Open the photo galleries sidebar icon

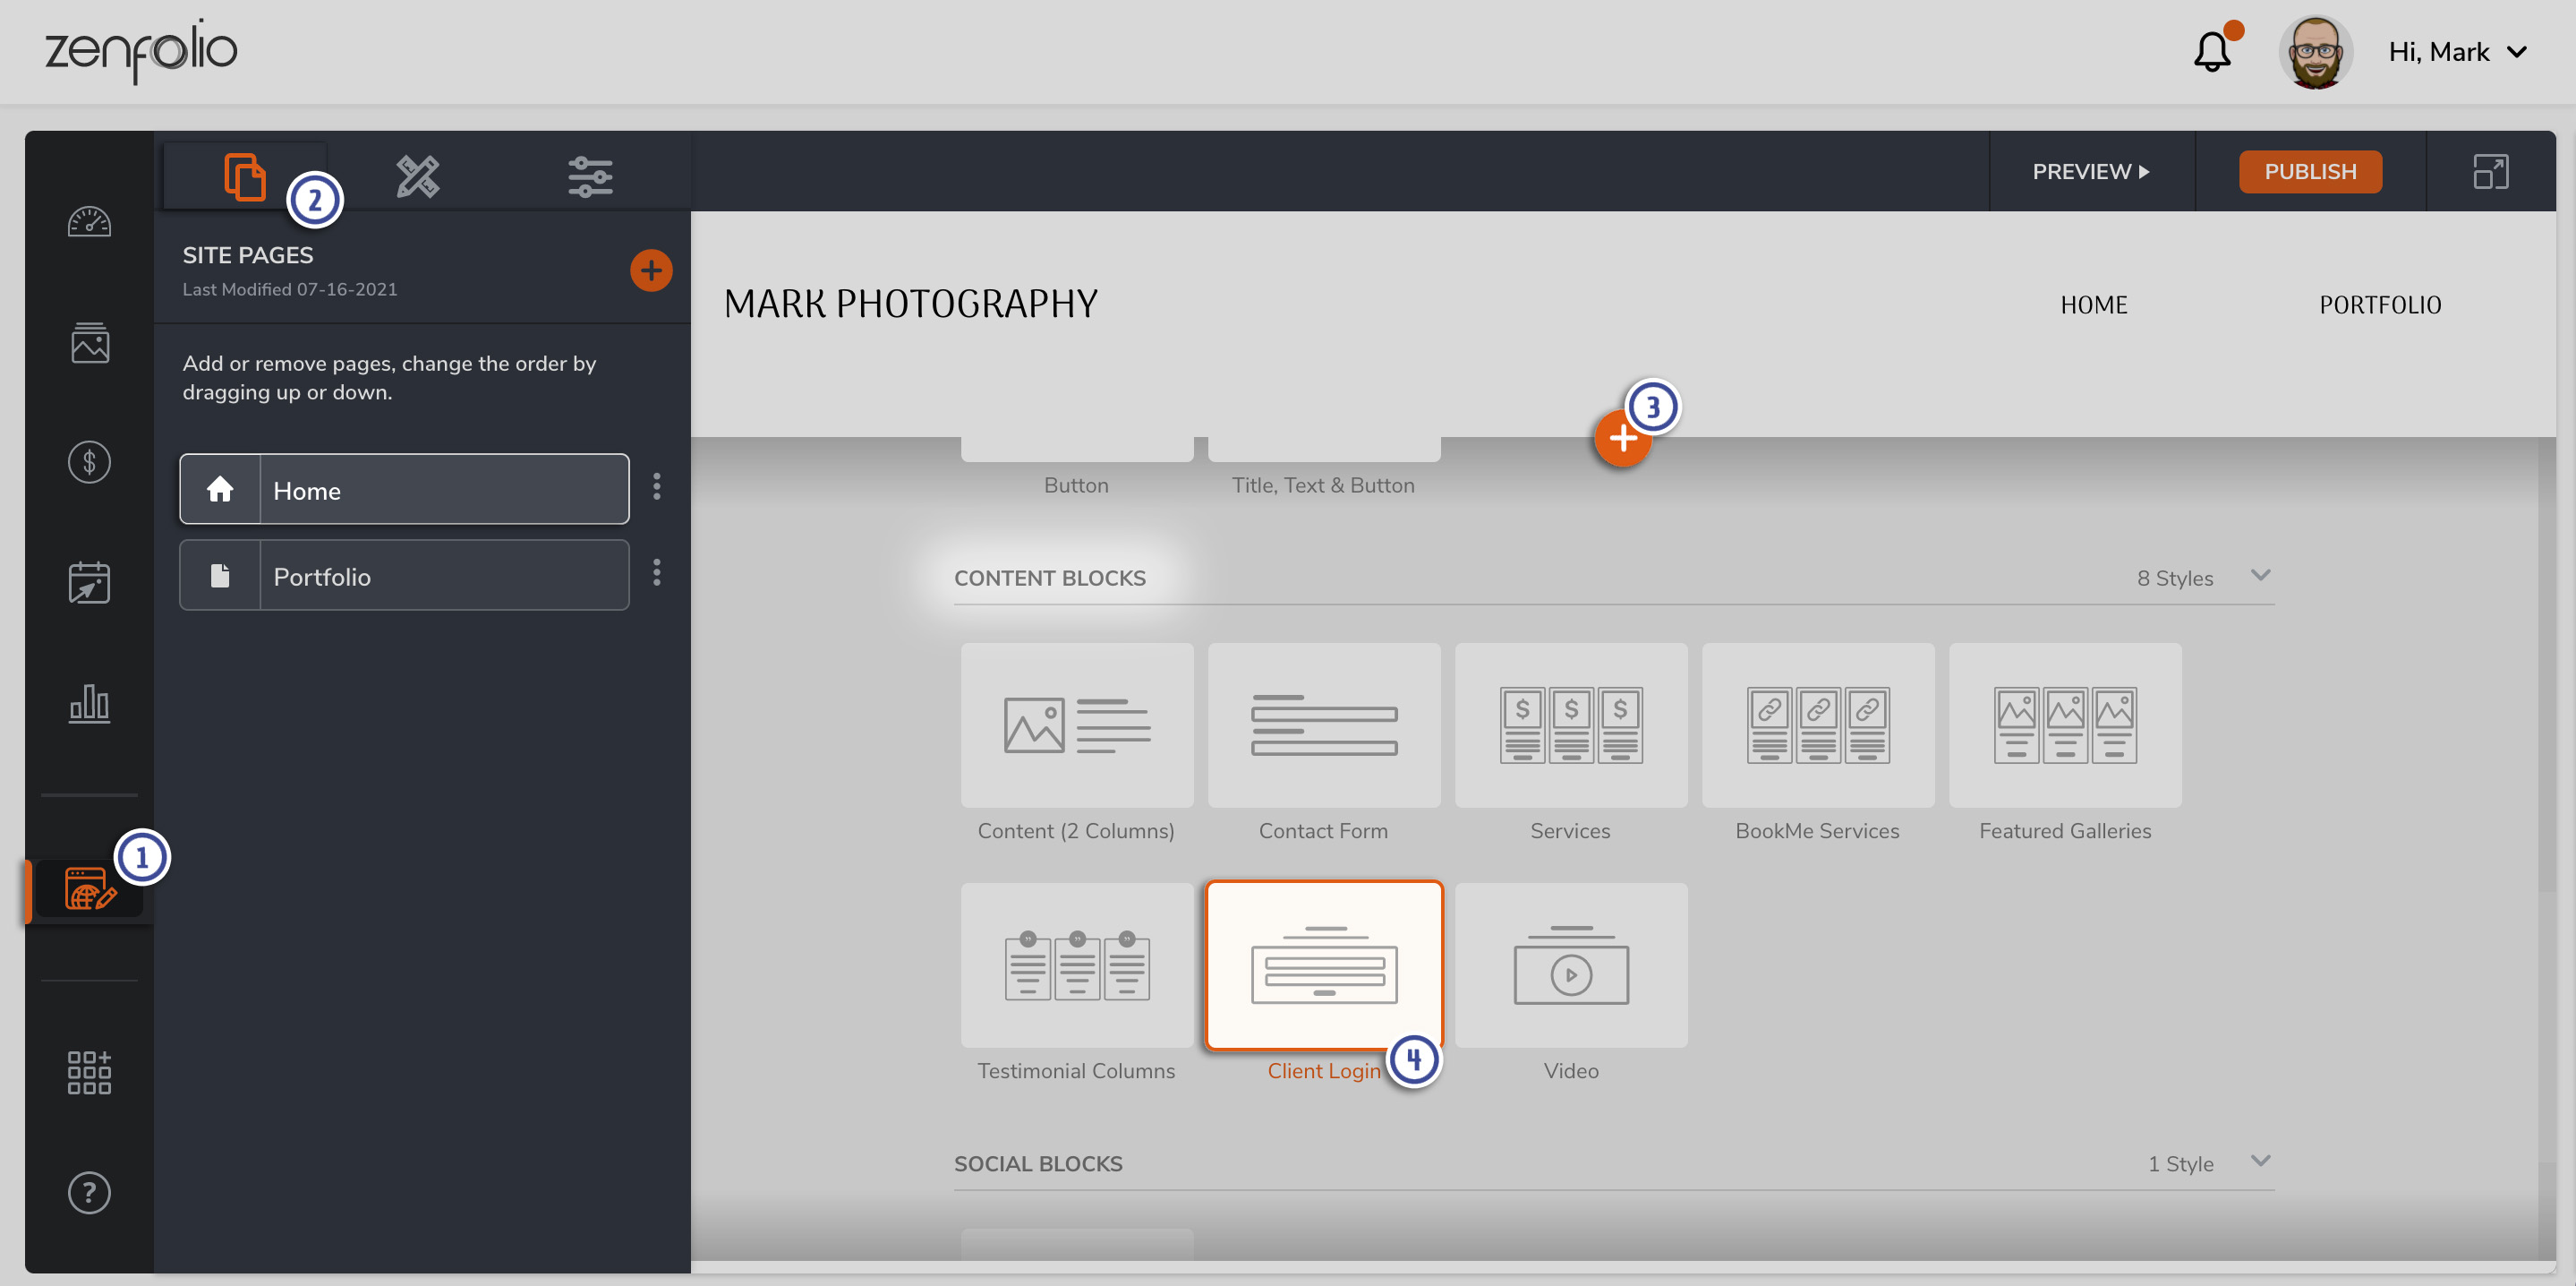pos(89,343)
